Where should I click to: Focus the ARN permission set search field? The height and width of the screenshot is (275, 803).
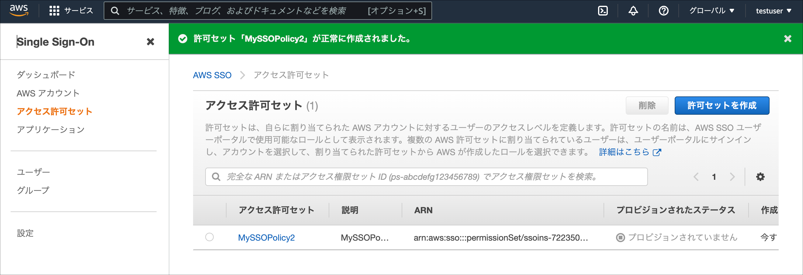426,177
